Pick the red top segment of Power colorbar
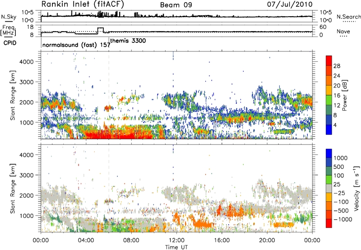This screenshot has height=250, width=361. [x=329, y=60]
